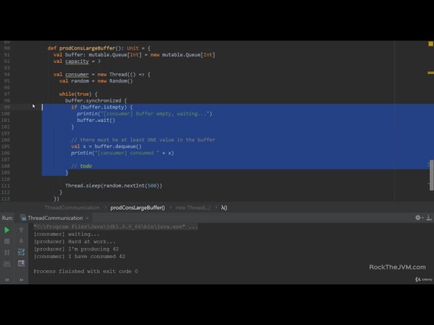Click 'val x = buffer.dequeue()' line
434x325 pixels.
pyautogui.click(x=106, y=146)
